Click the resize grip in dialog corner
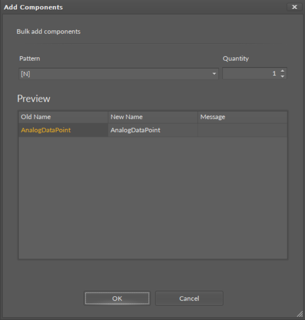 pos(301,316)
